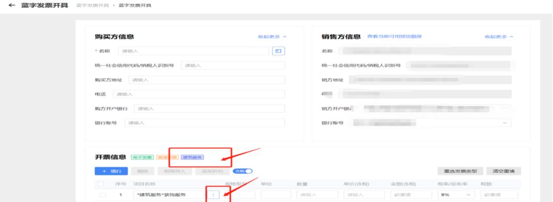The height and width of the screenshot is (202, 553).
Task: Collapse 购买方信息 with 收起更多
Action: (272, 36)
